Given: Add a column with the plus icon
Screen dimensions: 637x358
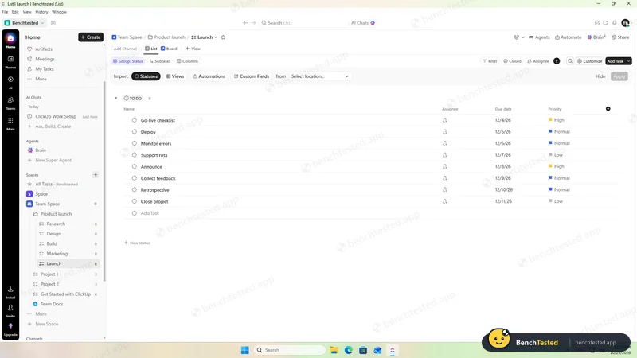Looking at the screenshot, I should pos(608,109).
